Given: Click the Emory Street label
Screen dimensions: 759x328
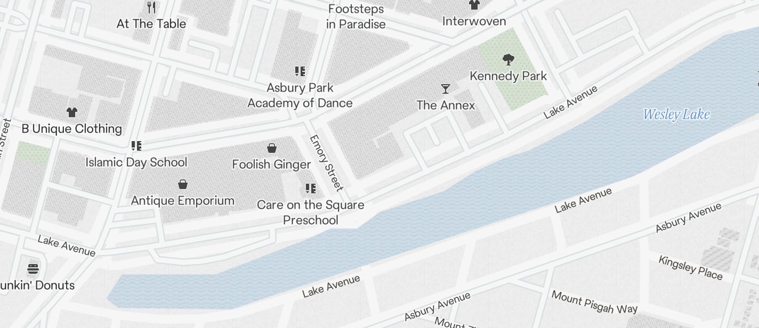Looking at the screenshot, I should [326, 163].
